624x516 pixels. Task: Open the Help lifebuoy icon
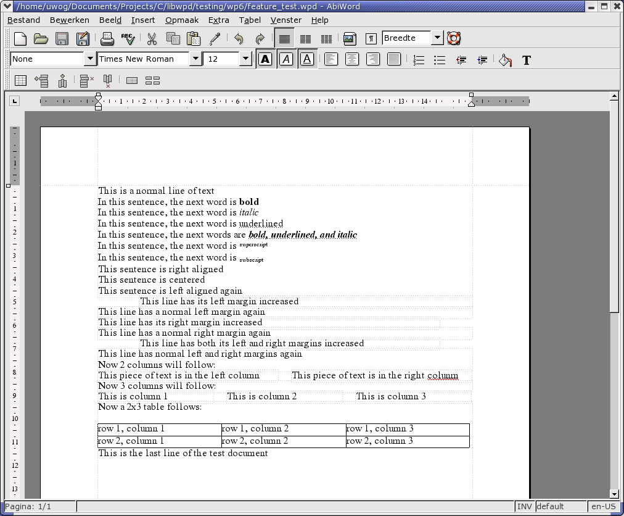coord(454,38)
